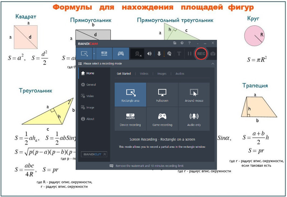Click 'Screen Recording - Rectangle on a screen' heading
The width and height of the screenshot is (287, 197).
tap(163, 139)
